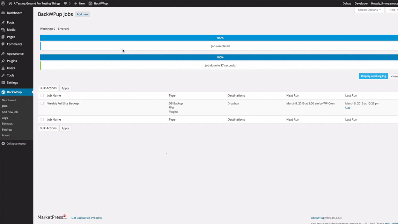The image size is (398, 224).
Task: Click the Posts pin icon
Action: click(3, 23)
